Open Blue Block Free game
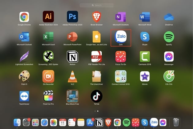Screen dimensions: 193x129 pyautogui.click(x=72, y=96)
